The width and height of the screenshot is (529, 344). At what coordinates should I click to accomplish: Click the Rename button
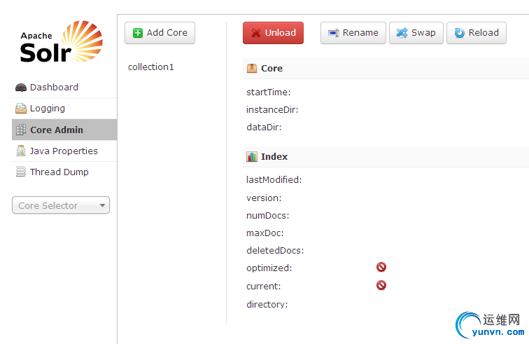[x=353, y=33]
